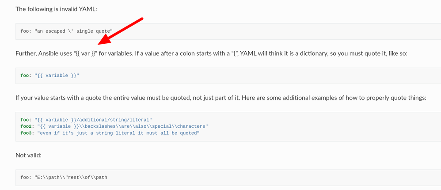
Task: Click the "E:\\path" code line
Action: point(64,177)
